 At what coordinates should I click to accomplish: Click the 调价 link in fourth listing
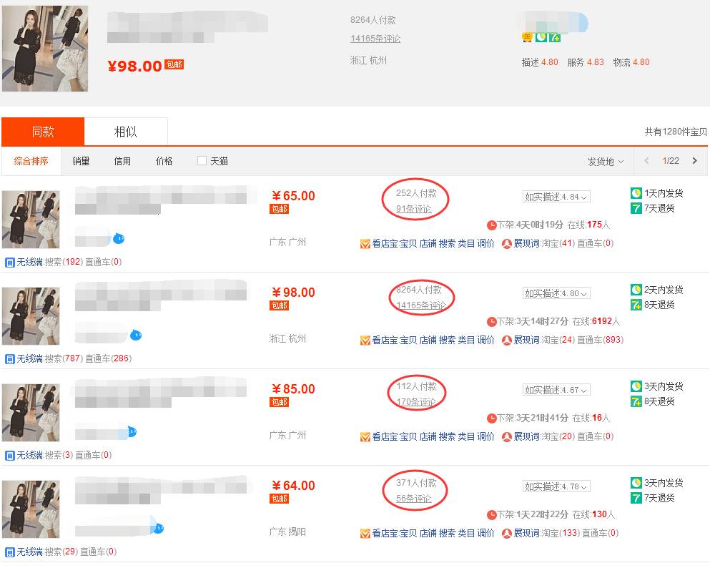coord(485,534)
